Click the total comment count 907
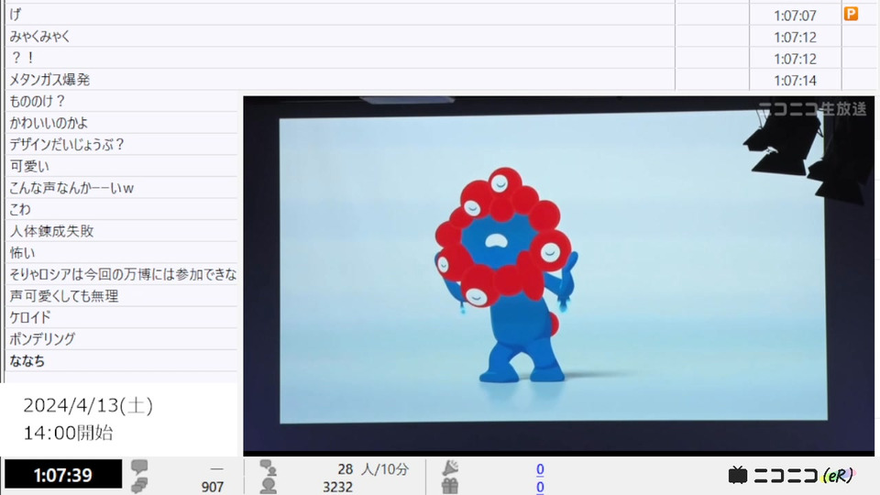 pyautogui.click(x=213, y=487)
